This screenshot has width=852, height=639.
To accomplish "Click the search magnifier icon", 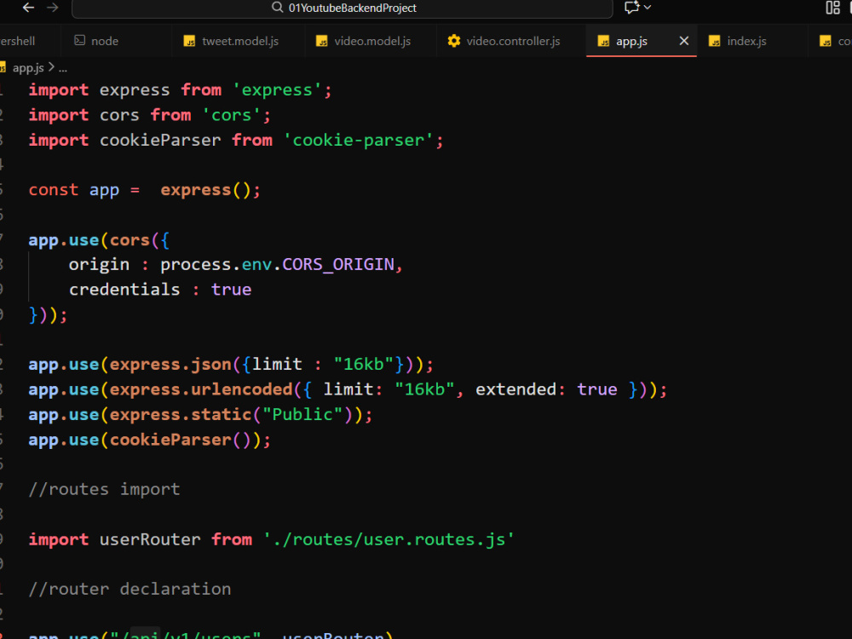I will 277,8.
